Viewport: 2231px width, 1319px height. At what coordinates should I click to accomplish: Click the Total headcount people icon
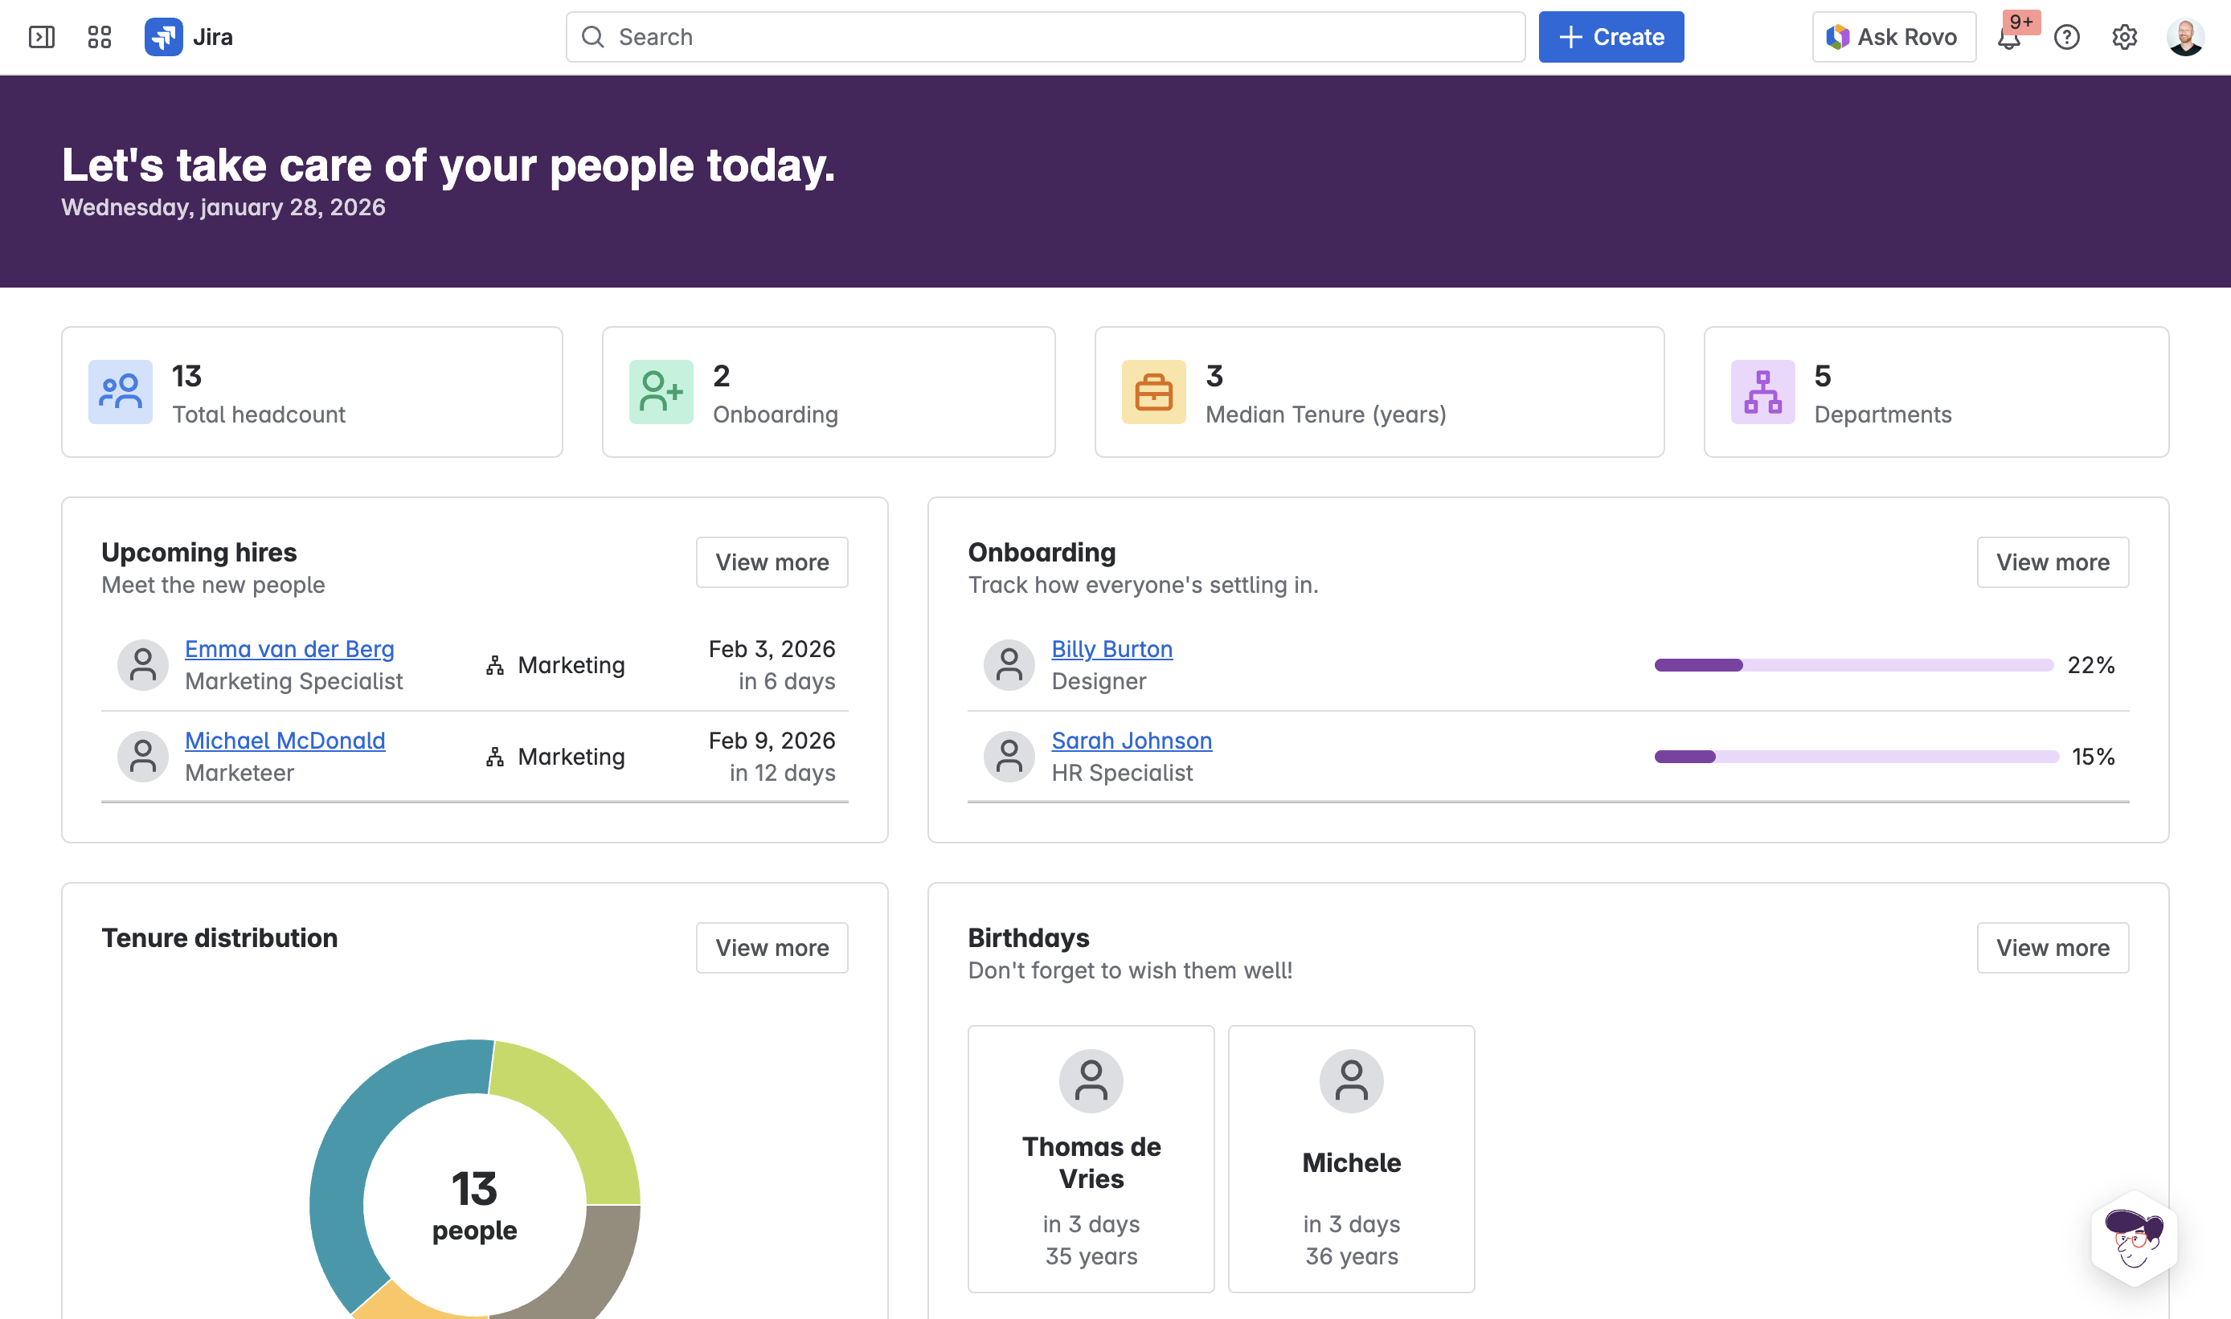pyautogui.click(x=120, y=392)
